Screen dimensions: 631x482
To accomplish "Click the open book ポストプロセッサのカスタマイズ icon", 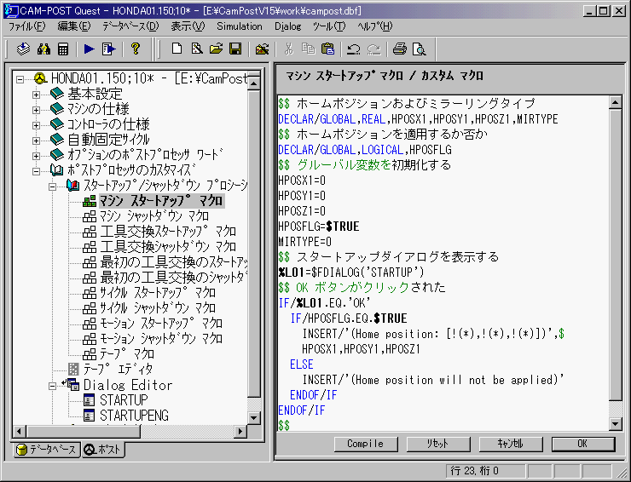I will [57, 170].
